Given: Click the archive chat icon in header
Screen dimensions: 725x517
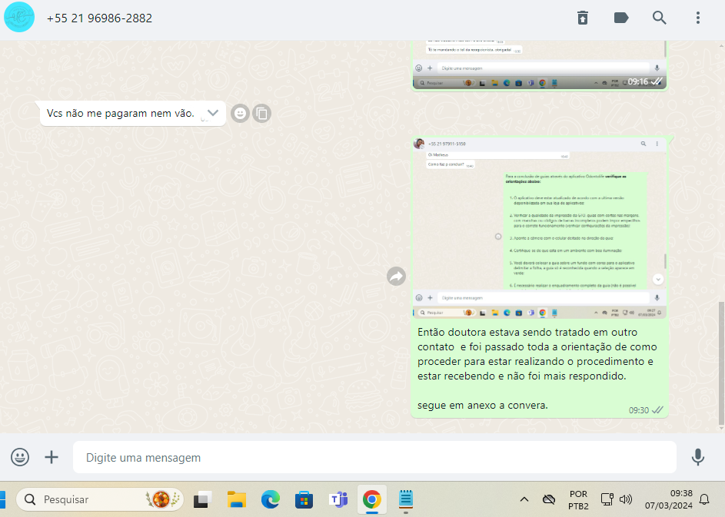Looking at the screenshot, I should click(583, 18).
